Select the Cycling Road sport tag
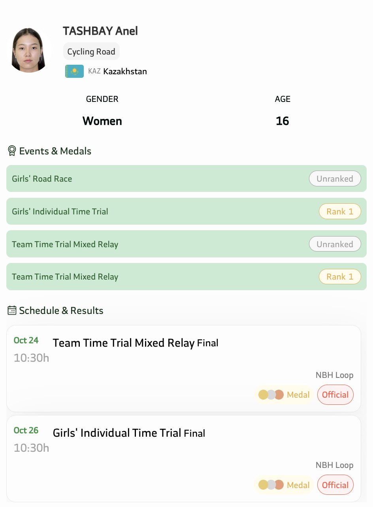 tap(91, 51)
